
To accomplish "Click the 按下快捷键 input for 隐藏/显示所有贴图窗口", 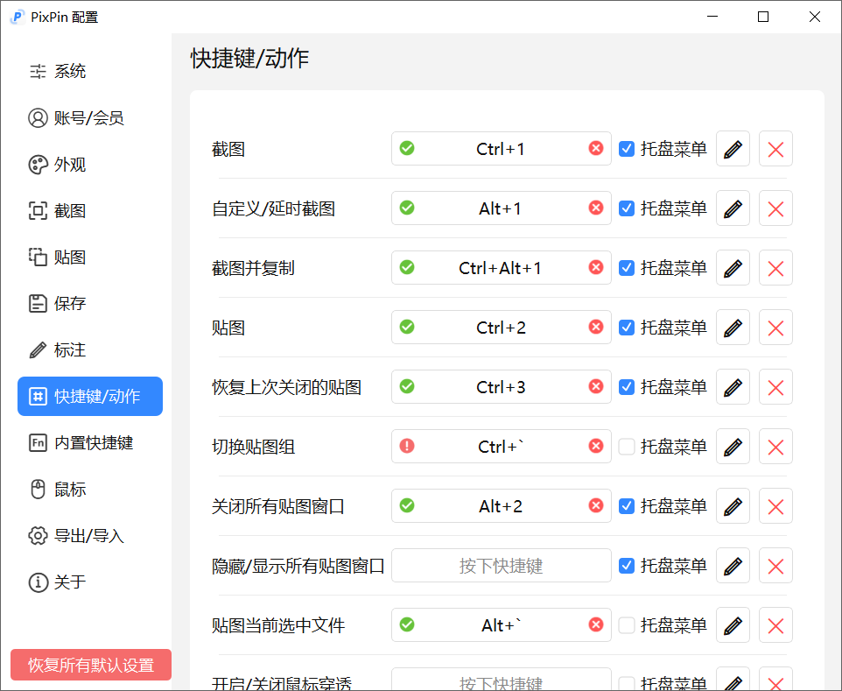I will click(x=501, y=565).
